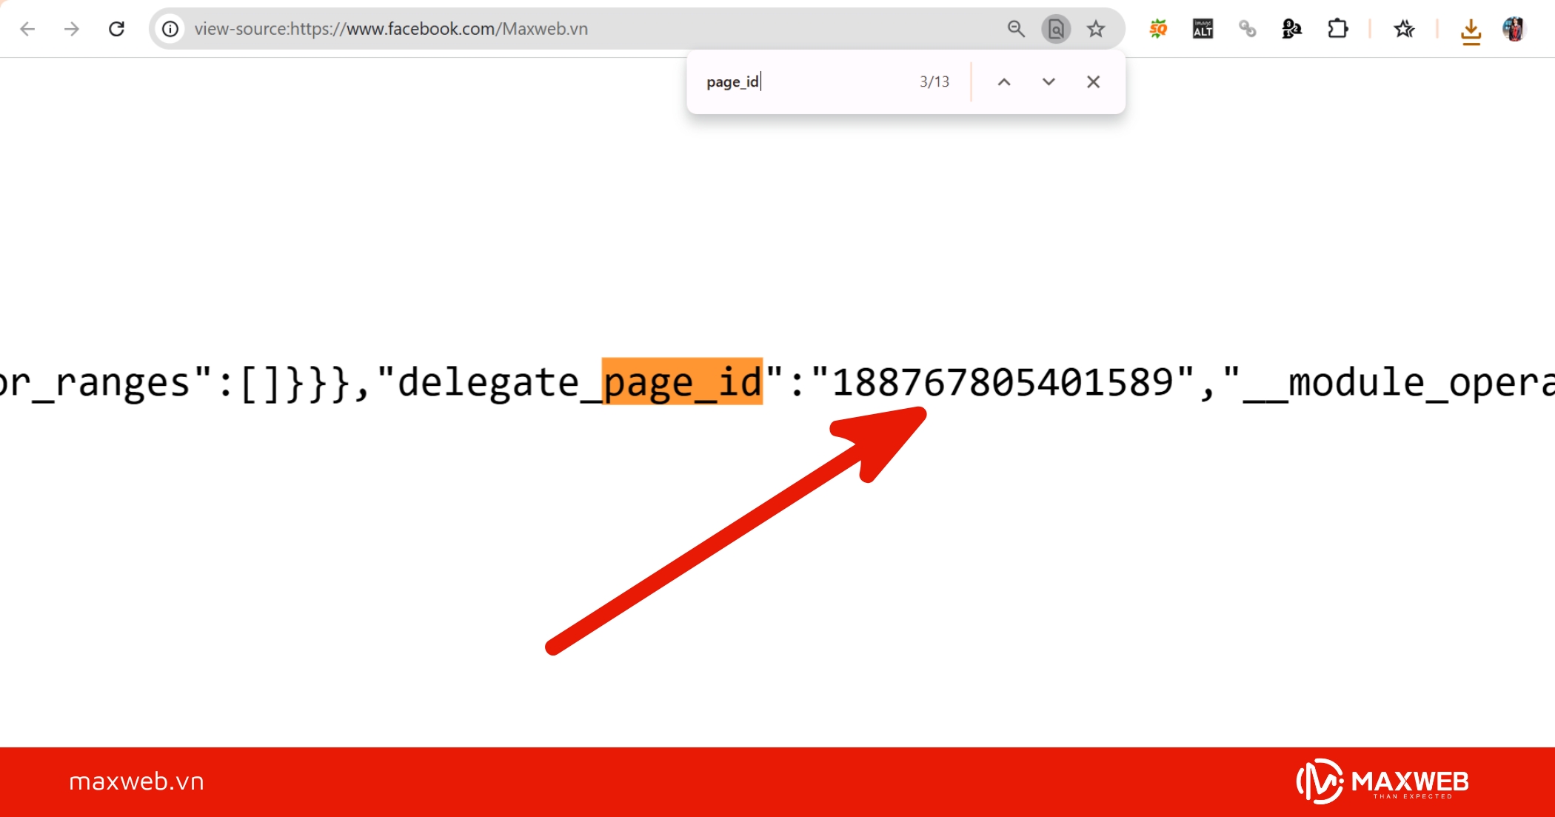
Task: Click the zoom magnifier icon in address bar
Action: pyautogui.click(x=1016, y=29)
